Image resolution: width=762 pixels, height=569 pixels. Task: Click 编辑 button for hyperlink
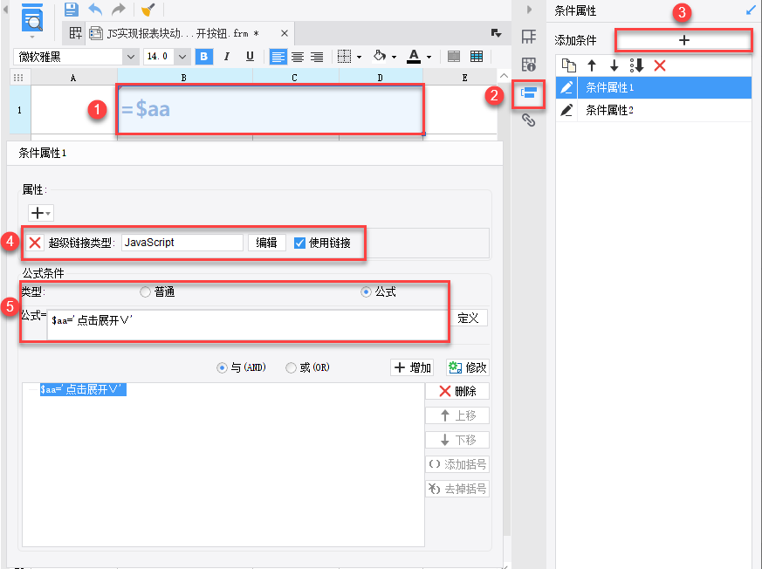[267, 243]
